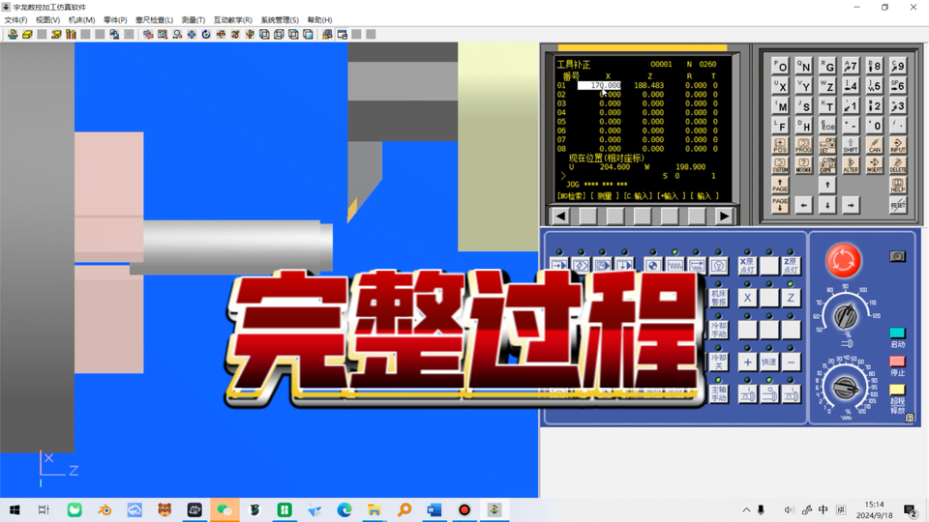
Task: Click the PAGE down key
Action: 780,205
